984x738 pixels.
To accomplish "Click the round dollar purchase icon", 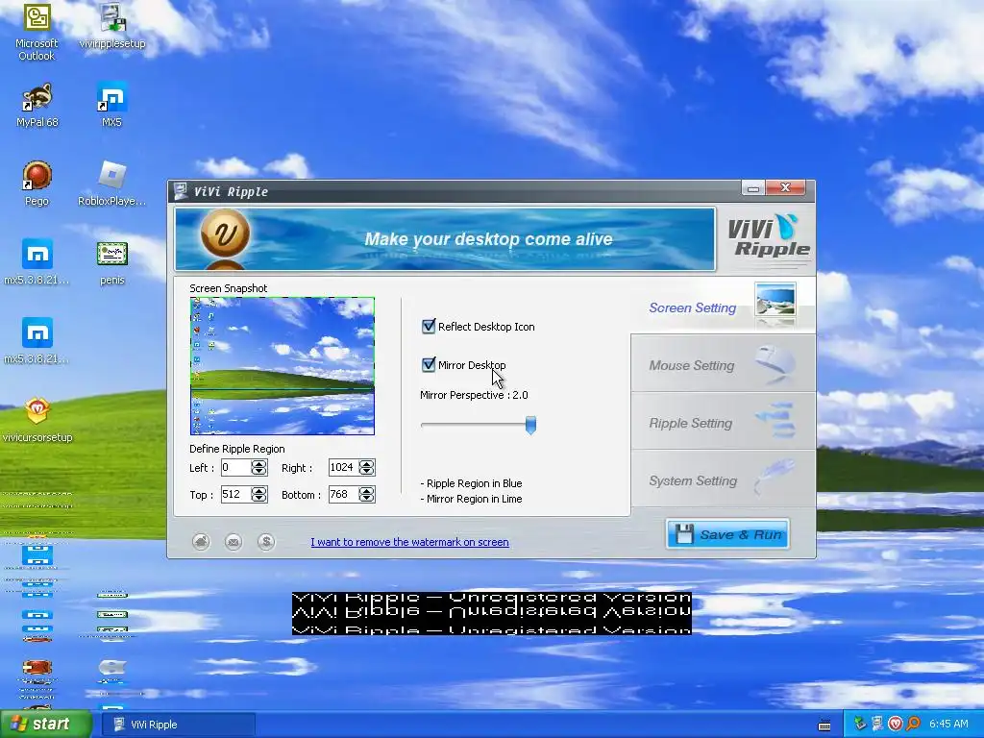I will (x=266, y=542).
